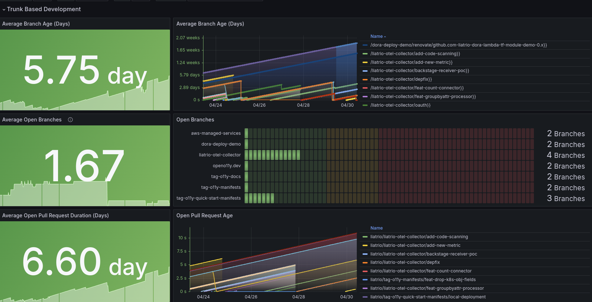The height and width of the screenshot is (302, 592).
Task: Select legend entry liatrio/liatrio-otel-collector/feat-groupbyattr-processor
Action: (x=427, y=288)
